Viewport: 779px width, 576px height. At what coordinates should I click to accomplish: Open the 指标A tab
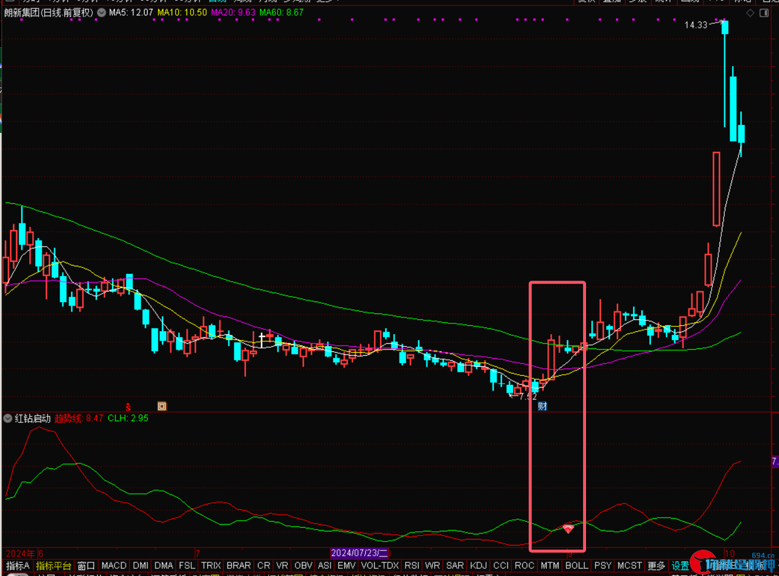[x=17, y=565]
